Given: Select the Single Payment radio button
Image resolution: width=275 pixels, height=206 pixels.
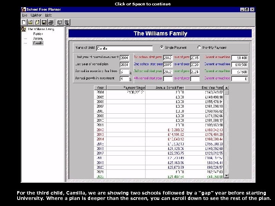Looking at the screenshot, I should (162, 47).
